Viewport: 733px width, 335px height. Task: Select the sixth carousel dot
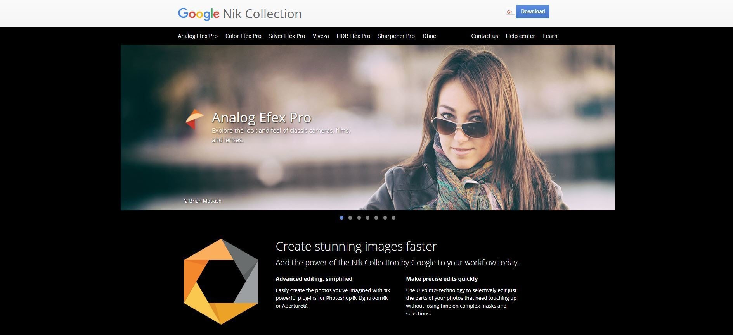pyautogui.click(x=385, y=218)
